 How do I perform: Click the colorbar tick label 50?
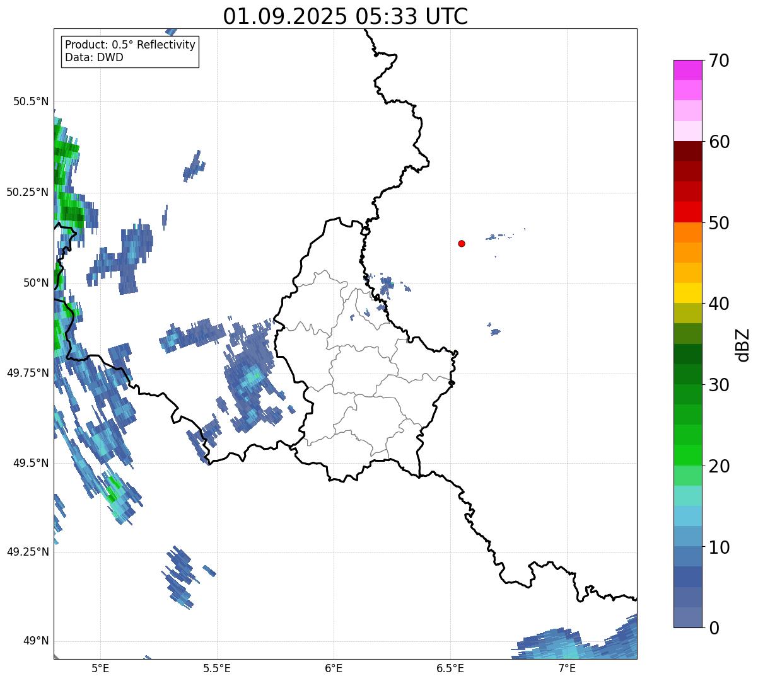719,223
